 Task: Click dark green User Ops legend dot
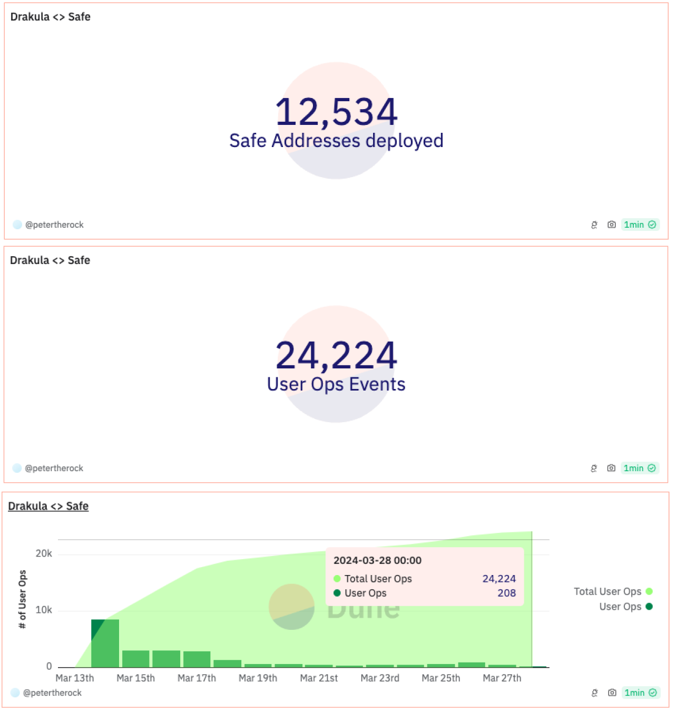point(649,607)
